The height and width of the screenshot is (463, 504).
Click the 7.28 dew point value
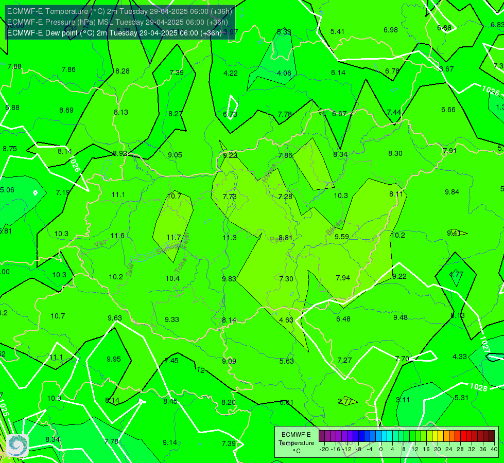pos(285,197)
